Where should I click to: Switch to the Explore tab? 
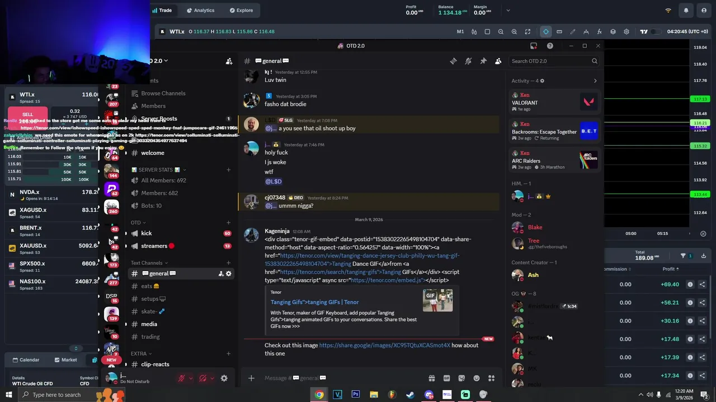(x=241, y=10)
